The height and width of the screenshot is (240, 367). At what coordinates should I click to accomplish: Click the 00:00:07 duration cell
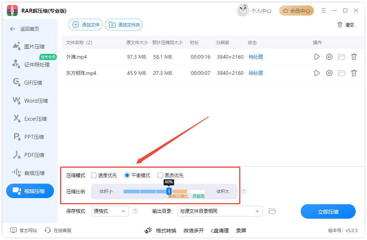coord(201,73)
